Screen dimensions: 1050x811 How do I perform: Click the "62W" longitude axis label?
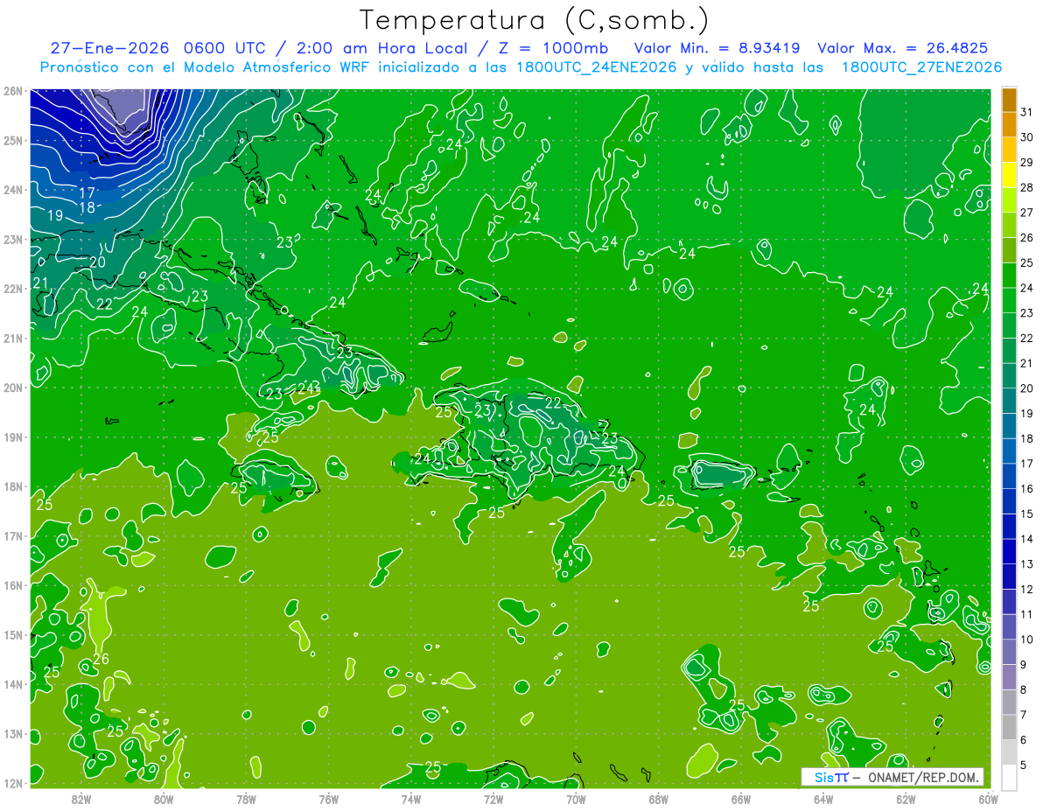(906, 799)
